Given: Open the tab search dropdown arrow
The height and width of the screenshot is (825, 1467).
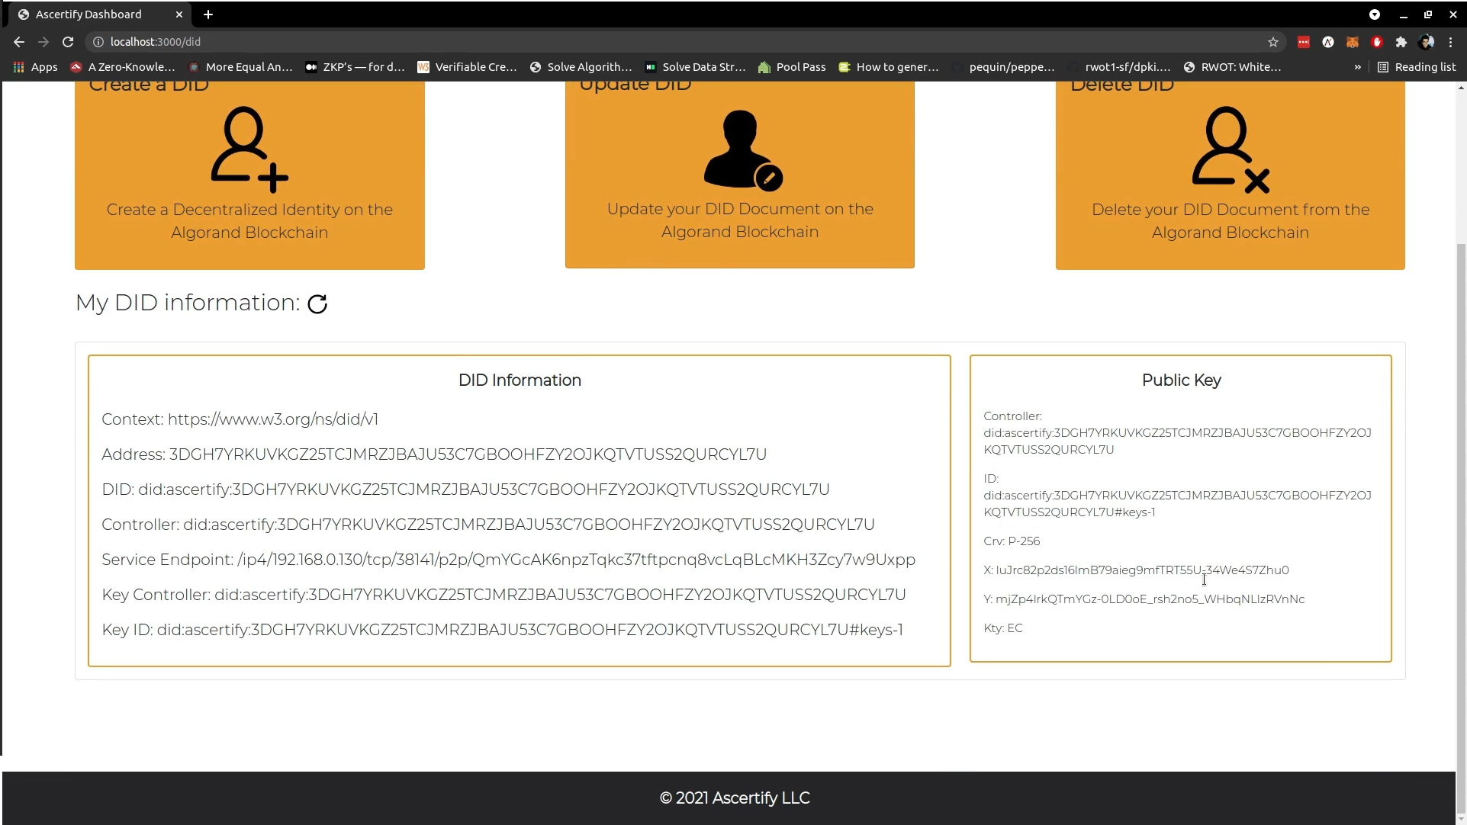Looking at the screenshot, I should tap(1374, 14).
